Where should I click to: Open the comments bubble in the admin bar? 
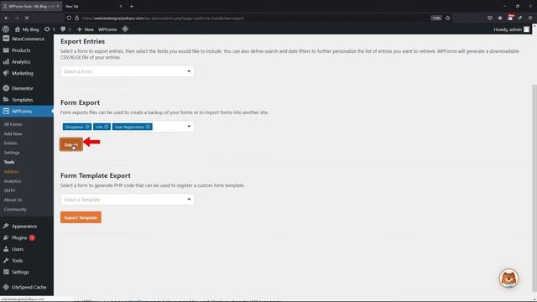tap(65, 29)
